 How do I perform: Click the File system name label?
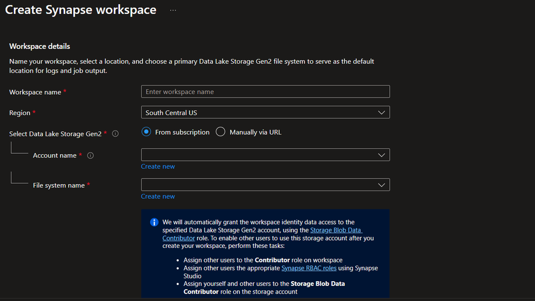click(x=59, y=185)
